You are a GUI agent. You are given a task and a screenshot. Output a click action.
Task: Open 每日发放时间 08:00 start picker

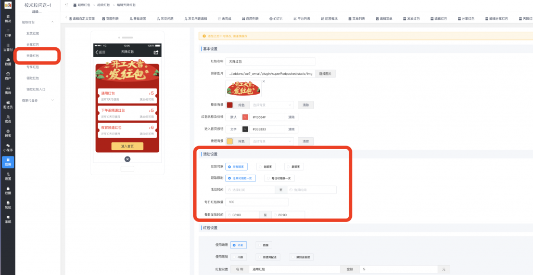click(243, 215)
